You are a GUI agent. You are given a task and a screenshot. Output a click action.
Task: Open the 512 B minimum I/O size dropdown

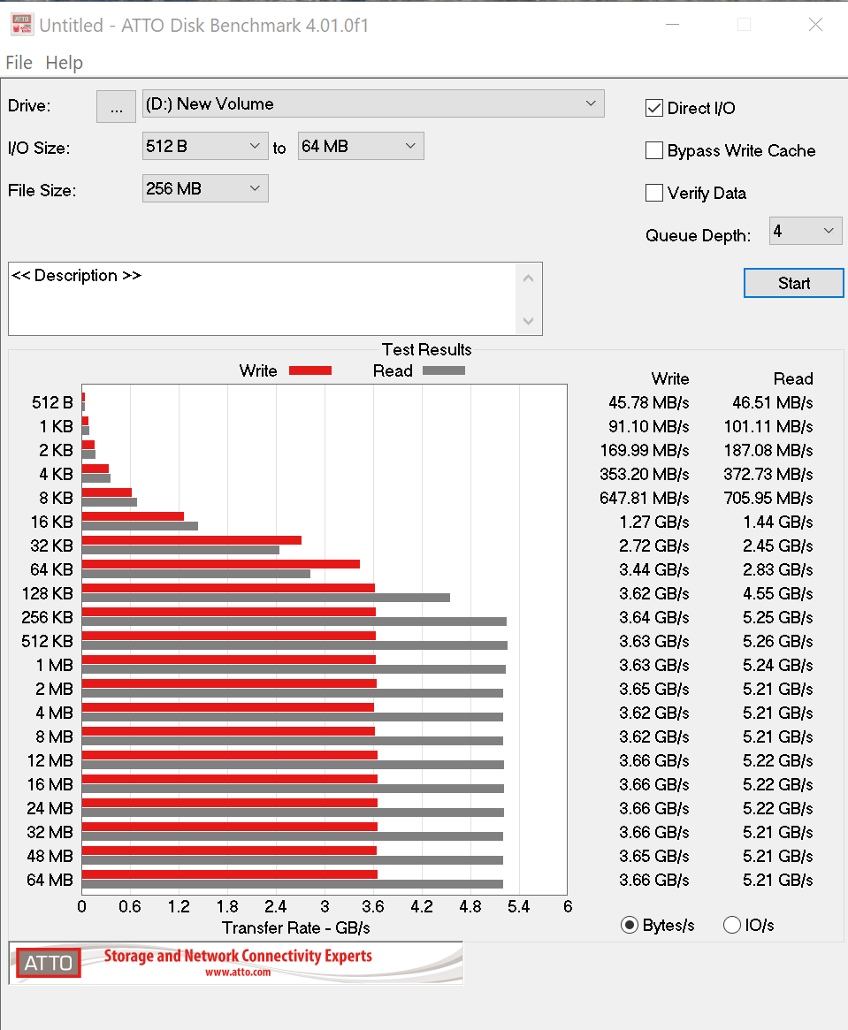click(204, 146)
